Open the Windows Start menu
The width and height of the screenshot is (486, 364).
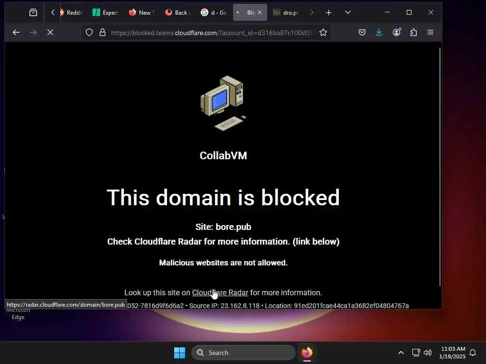coord(179,353)
